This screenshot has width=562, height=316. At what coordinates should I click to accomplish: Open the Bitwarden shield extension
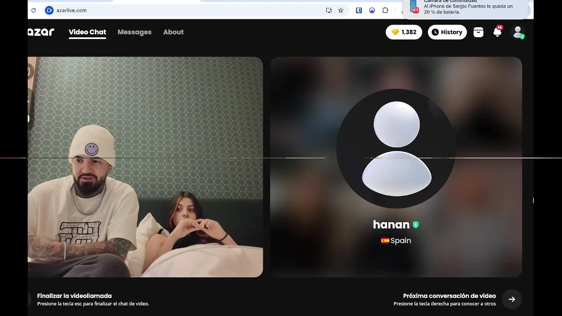pyautogui.click(x=359, y=10)
